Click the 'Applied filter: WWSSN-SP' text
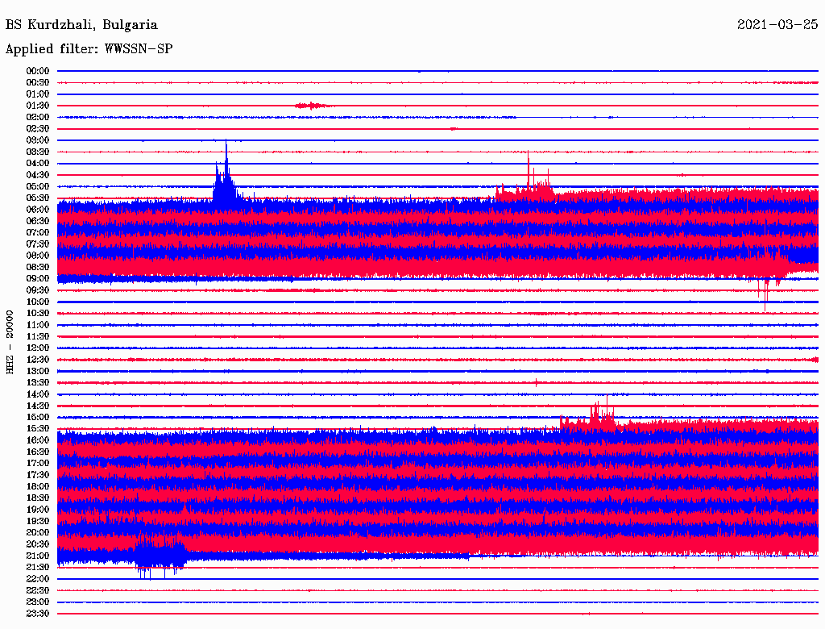The image size is (825, 629). click(x=89, y=49)
